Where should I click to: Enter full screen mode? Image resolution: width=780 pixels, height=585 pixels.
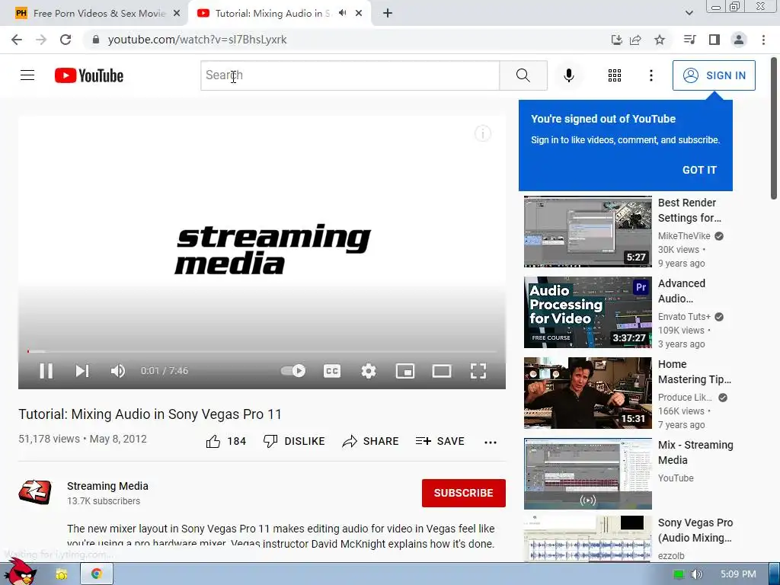(478, 371)
